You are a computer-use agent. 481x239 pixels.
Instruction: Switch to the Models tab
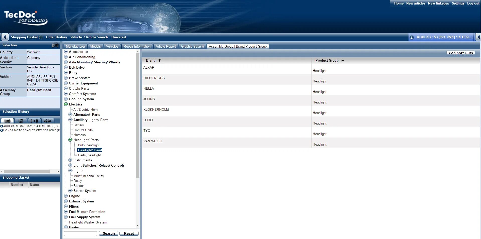(x=95, y=46)
